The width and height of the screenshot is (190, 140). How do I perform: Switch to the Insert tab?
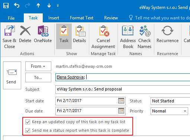pos(54,18)
